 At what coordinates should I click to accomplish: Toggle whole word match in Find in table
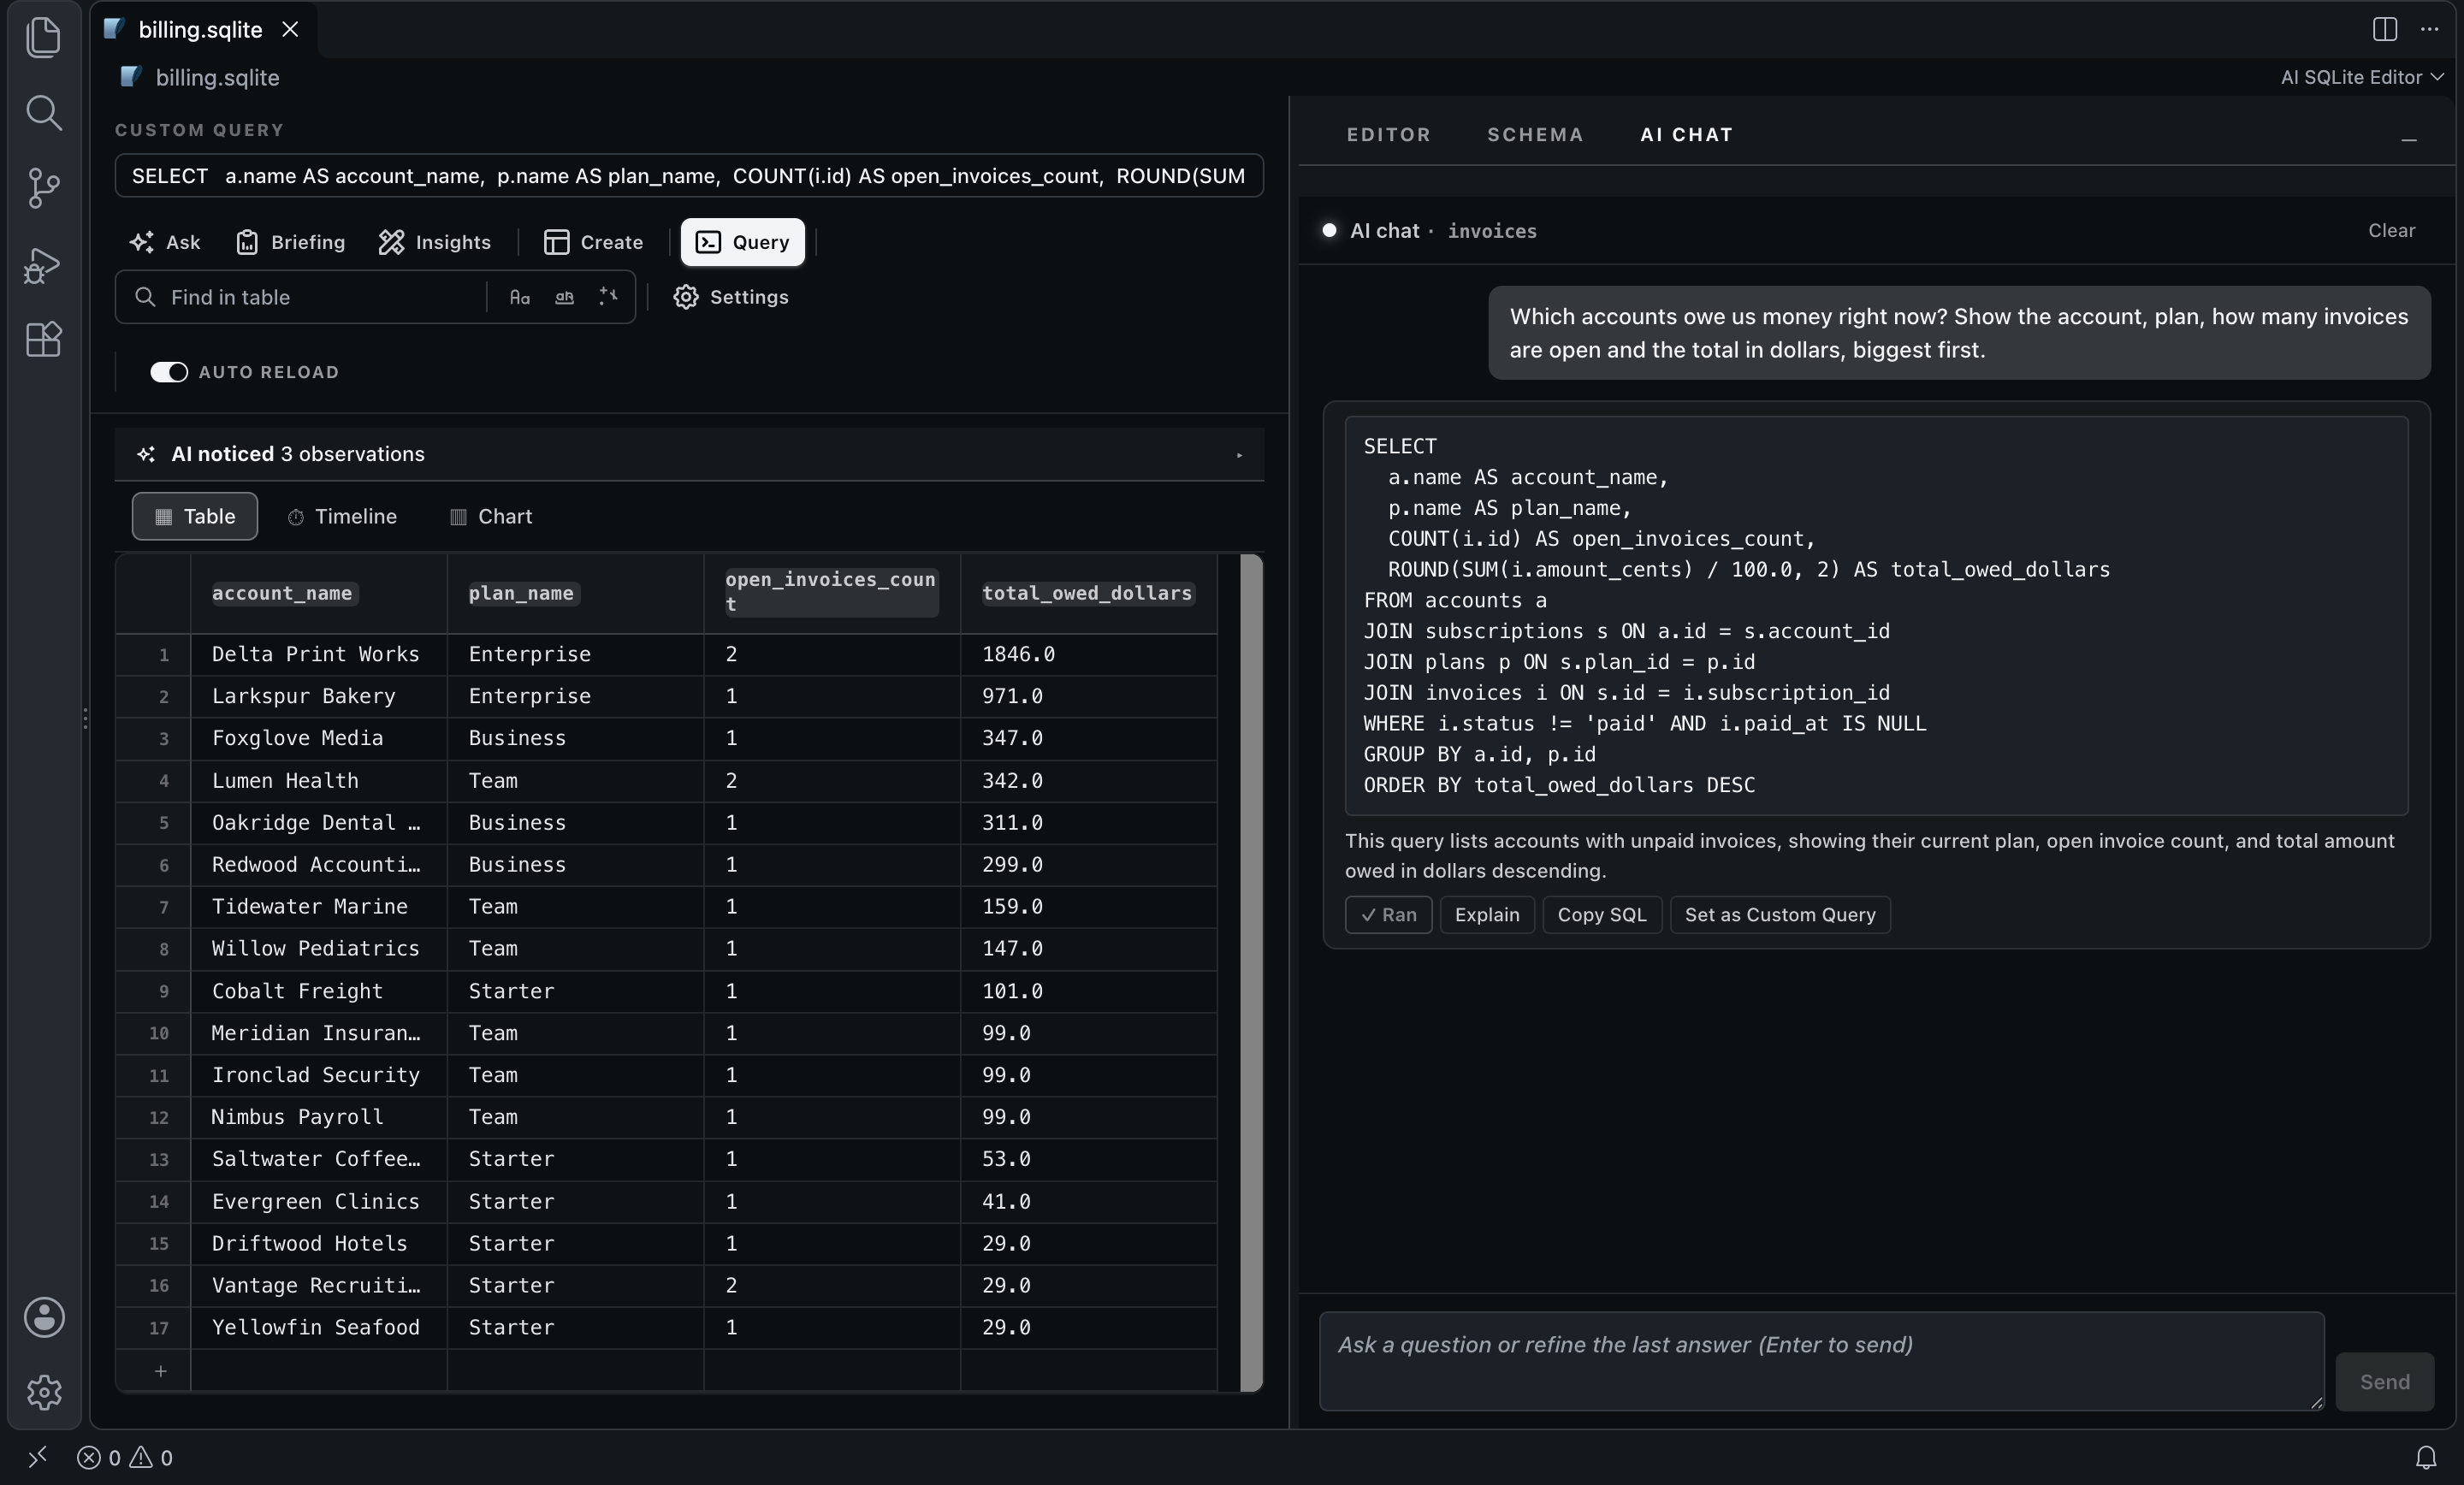coord(564,297)
